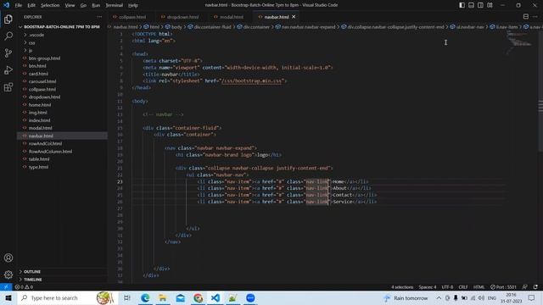Open the Run and Debug view
Viewport: 543px width, 305px height.
coord(8,69)
